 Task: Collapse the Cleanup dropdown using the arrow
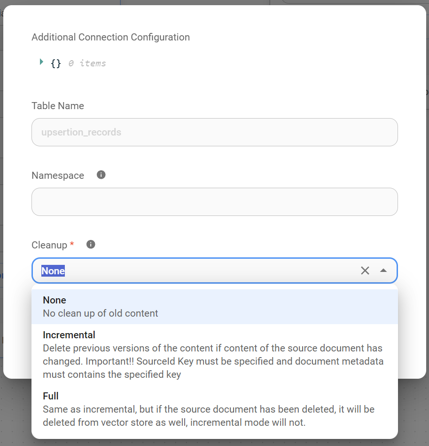[x=383, y=271]
